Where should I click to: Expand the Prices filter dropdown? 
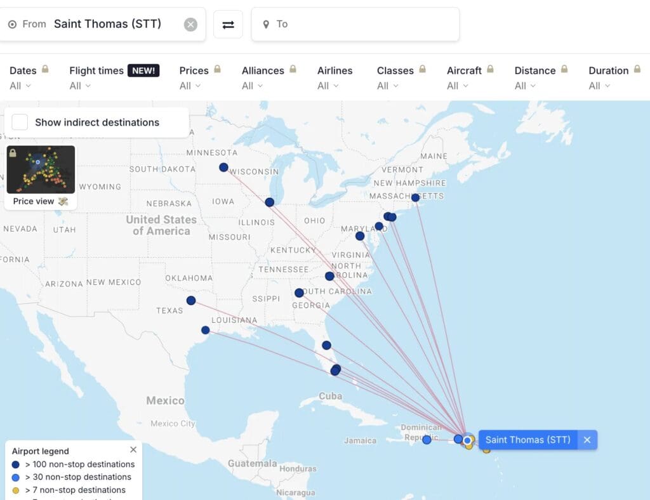coord(190,86)
